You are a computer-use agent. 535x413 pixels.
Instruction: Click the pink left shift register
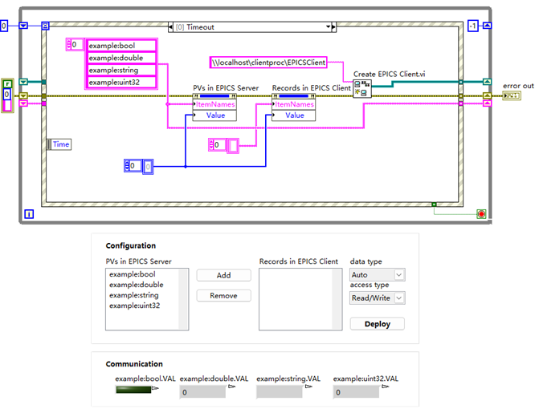[23, 103]
